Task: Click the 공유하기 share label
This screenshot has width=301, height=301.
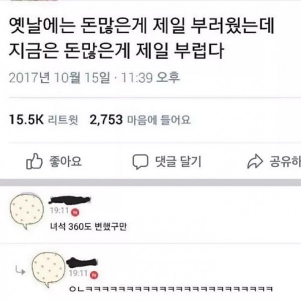Action: 285,162
